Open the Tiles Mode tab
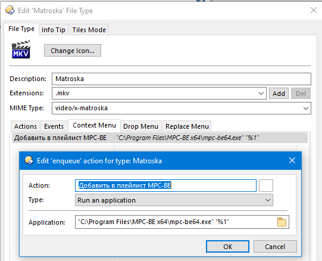 [x=89, y=30]
